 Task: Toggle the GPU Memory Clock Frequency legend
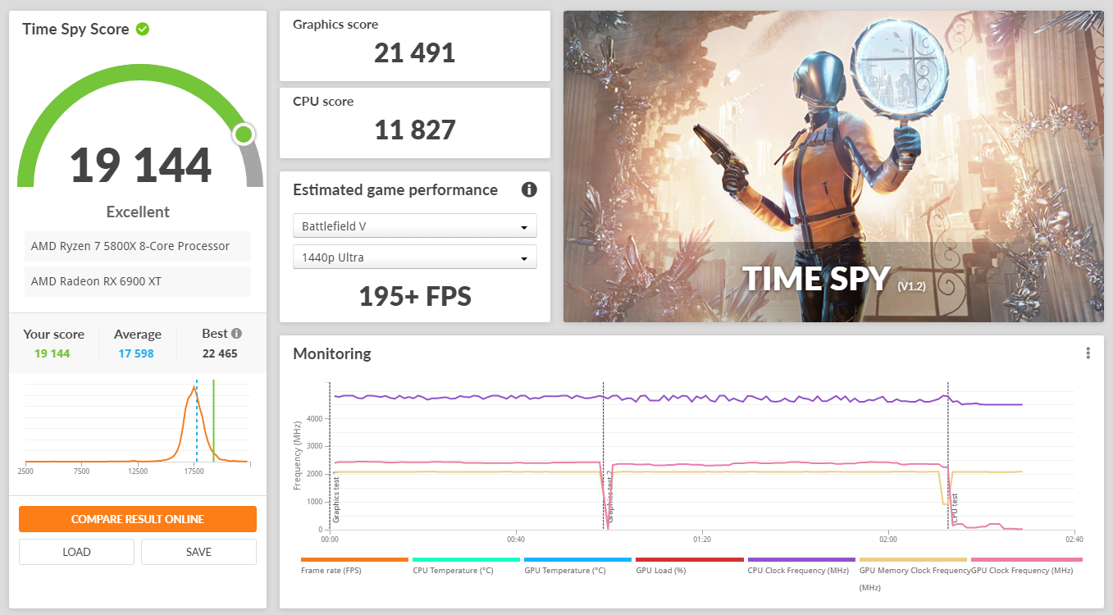915,574
